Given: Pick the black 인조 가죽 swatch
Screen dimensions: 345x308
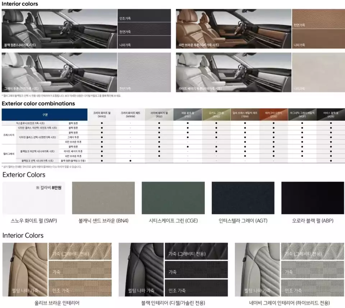Looking at the screenshot, I should 196,288.
